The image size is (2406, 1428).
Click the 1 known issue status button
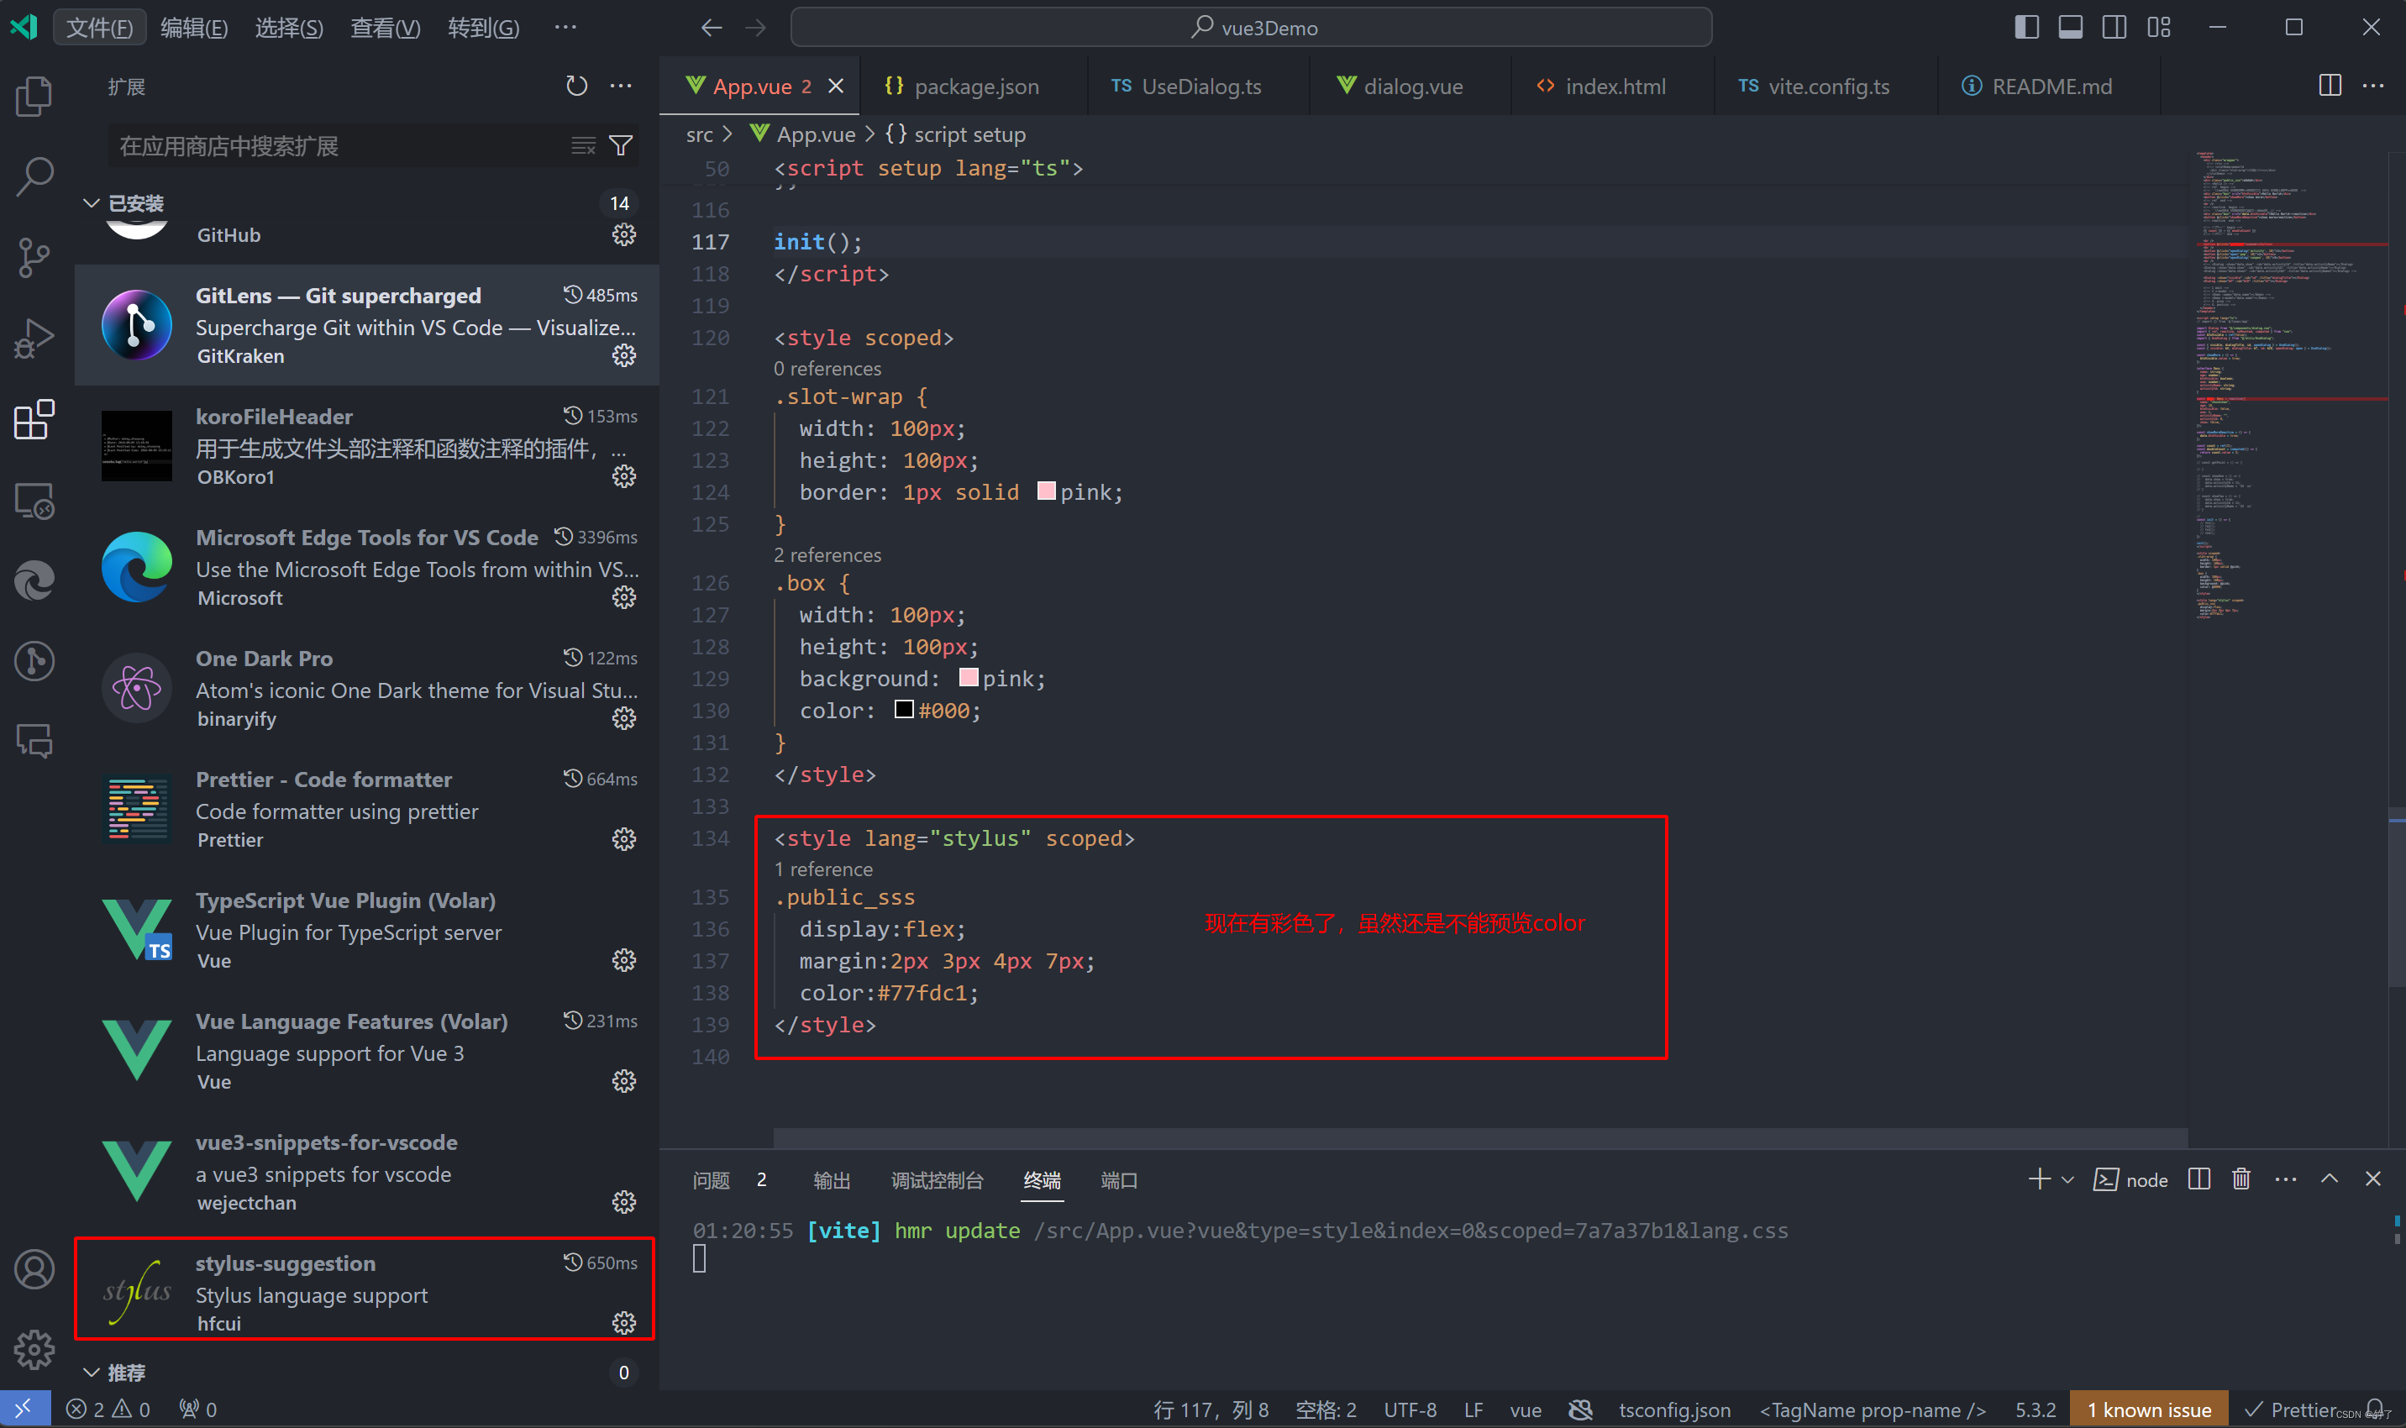(2148, 1408)
